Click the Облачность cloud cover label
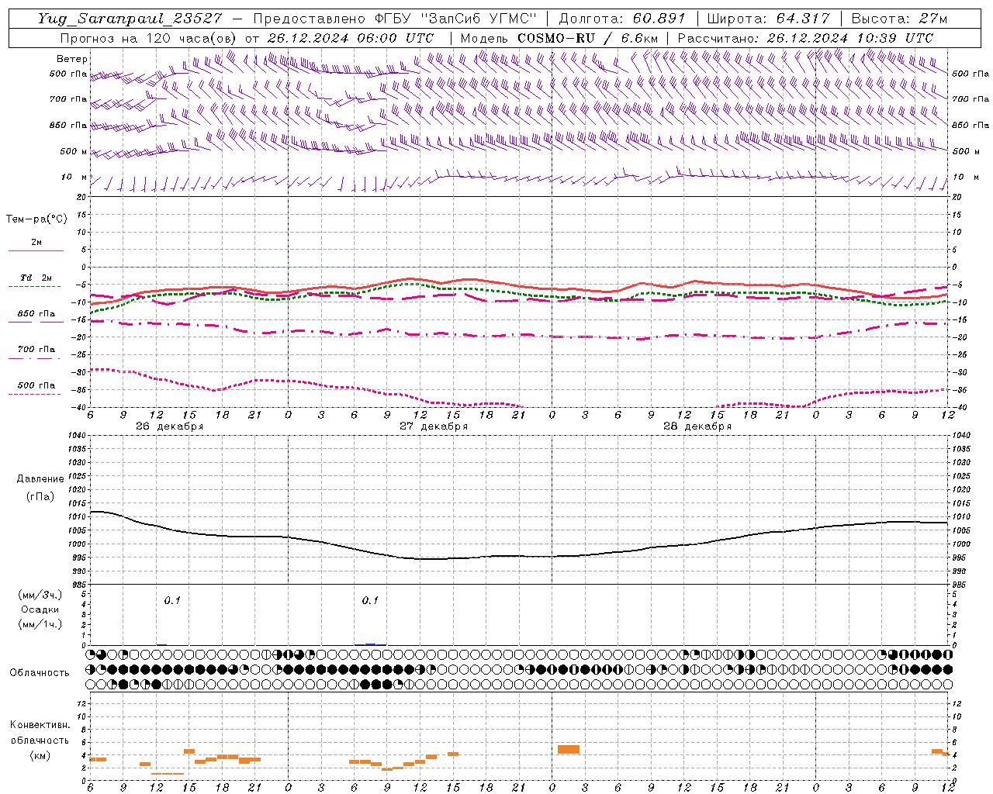 click(x=40, y=672)
